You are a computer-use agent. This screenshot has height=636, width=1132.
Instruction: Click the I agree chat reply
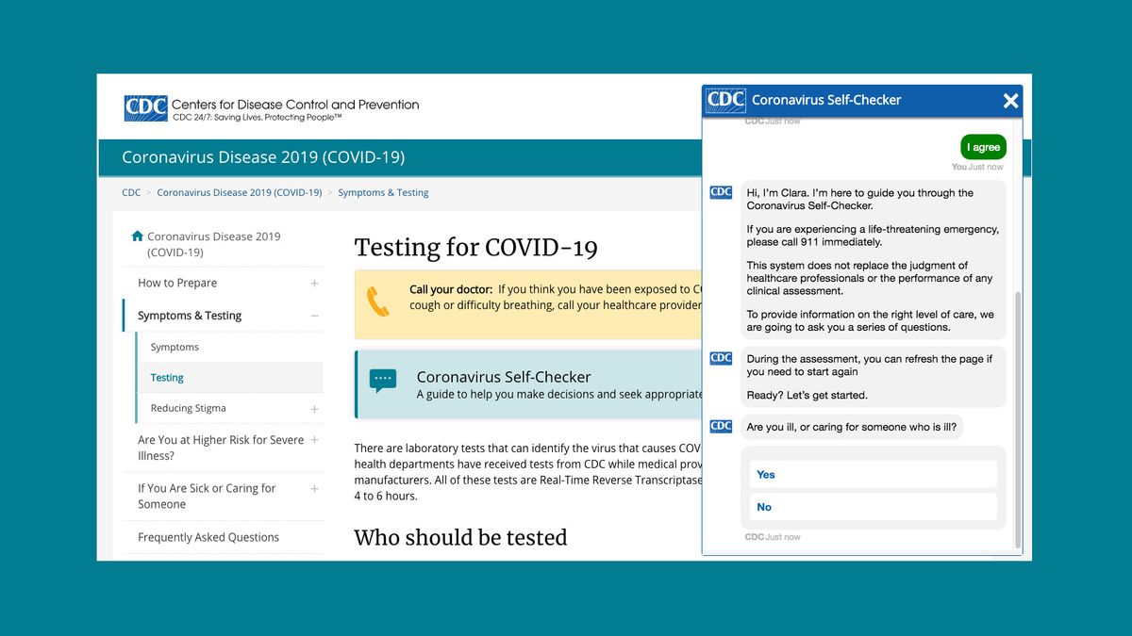(x=983, y=147)
